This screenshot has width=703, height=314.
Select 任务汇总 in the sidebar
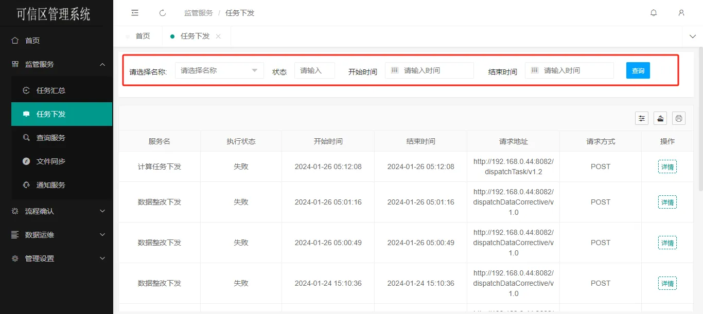point(51,90)
